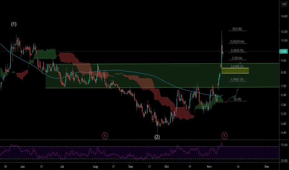Screen dimensions: 289x170
Task: Click the August earnings E marker
Action: [105, 136]
